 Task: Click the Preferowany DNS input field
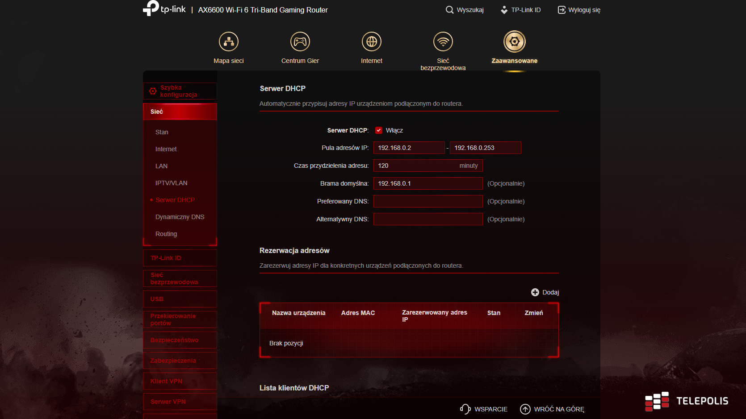coord(427,201)
